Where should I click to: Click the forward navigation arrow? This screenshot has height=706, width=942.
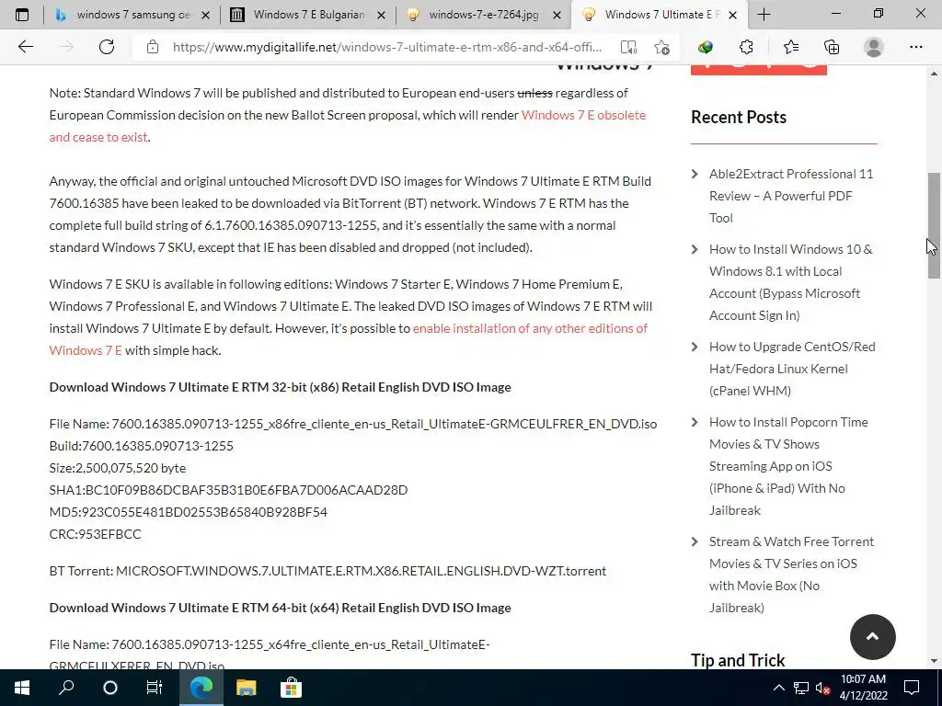pyautogui.click(x=66, y=47)
